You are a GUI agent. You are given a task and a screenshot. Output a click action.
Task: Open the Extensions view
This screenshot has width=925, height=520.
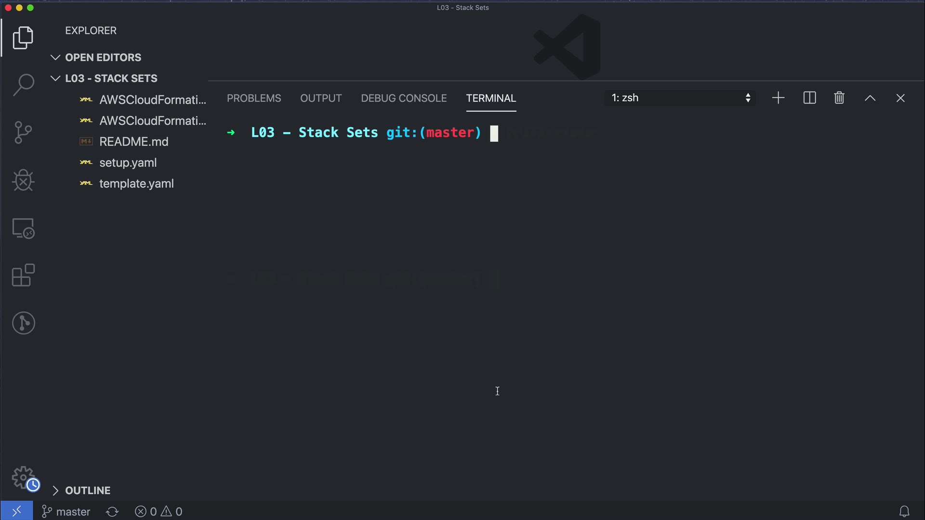23,275
